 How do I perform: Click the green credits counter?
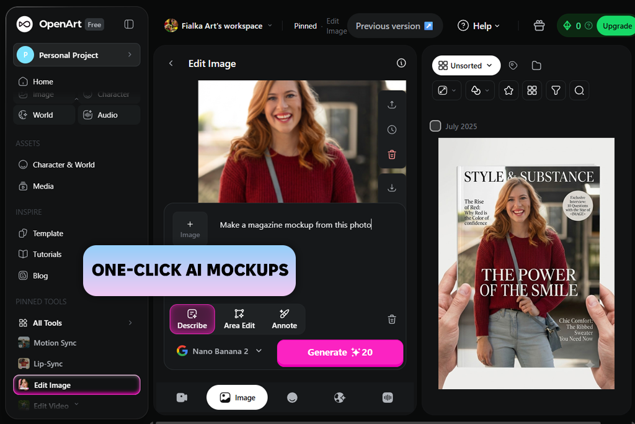click(574, 25)
